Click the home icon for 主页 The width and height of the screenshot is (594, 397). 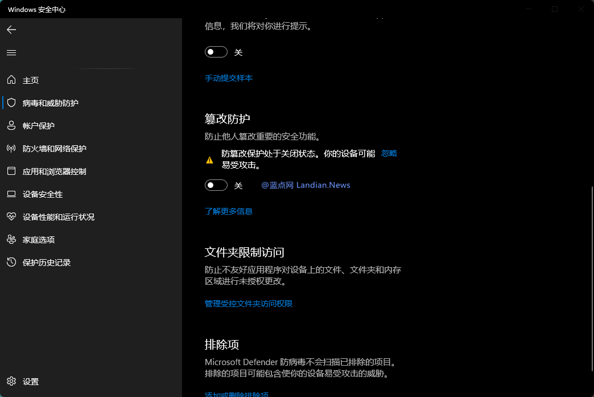click(11, 80)
